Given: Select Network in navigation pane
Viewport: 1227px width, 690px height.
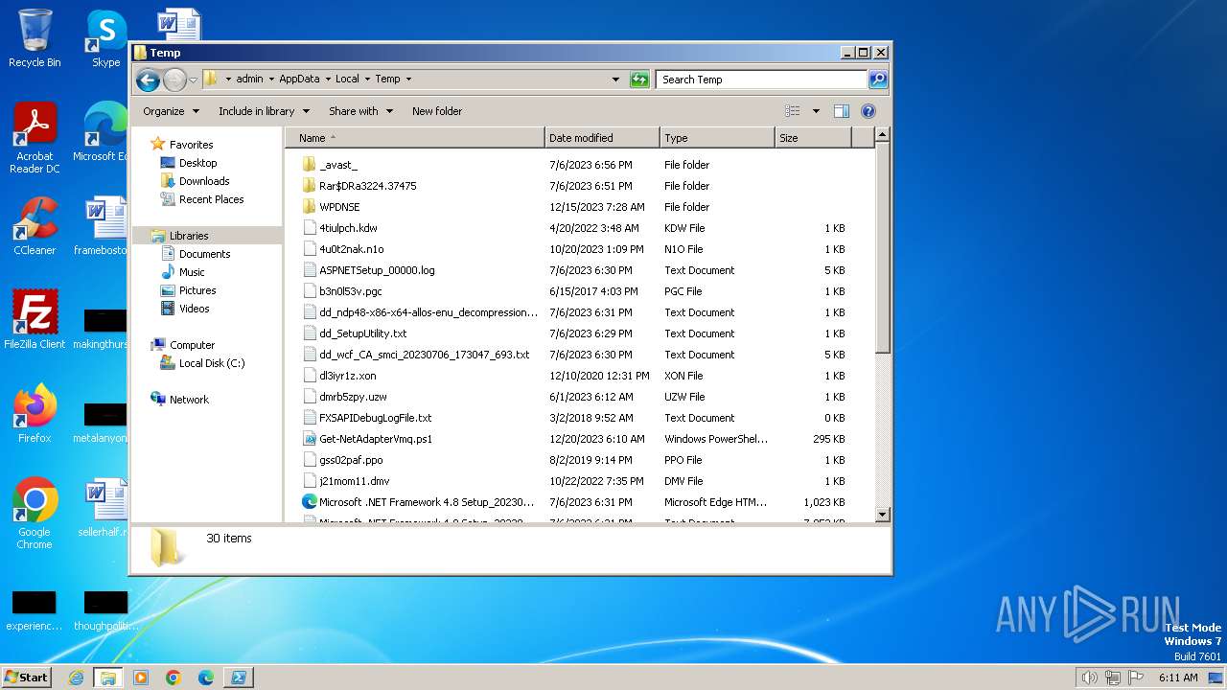Looking at the screenshot, I should 189,400.
